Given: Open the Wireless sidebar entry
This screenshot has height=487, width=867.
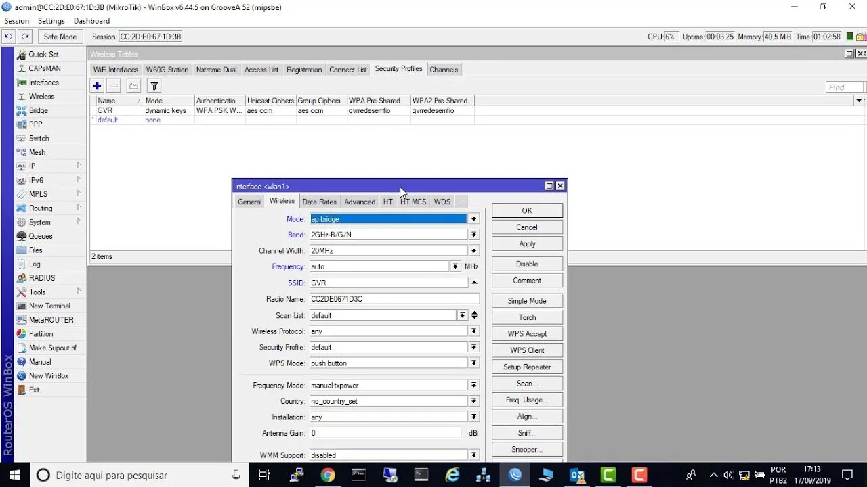Looking at the screenshot, I should pyautogui.click(x=41, y=97).
